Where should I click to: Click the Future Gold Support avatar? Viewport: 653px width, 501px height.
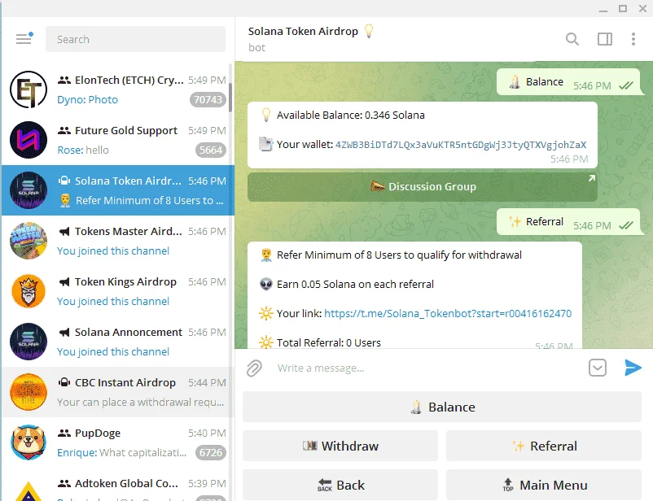click(x=28, y=140)
